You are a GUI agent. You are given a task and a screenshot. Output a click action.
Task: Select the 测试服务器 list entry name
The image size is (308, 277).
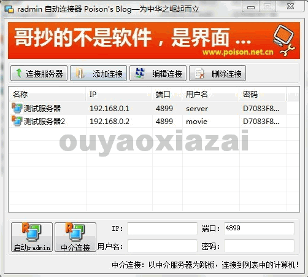(x=42, y=109)
